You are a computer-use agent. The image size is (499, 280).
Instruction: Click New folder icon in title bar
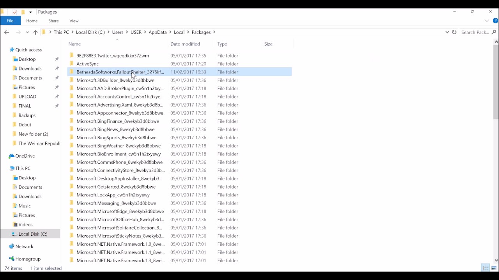(x=23, y=12)
